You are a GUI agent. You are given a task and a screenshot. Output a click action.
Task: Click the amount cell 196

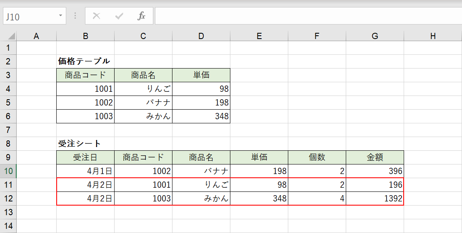pos(375,185)
